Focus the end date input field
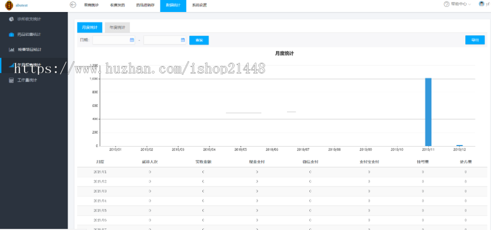This screenshot has height=230, width=491. coord(165,40)
